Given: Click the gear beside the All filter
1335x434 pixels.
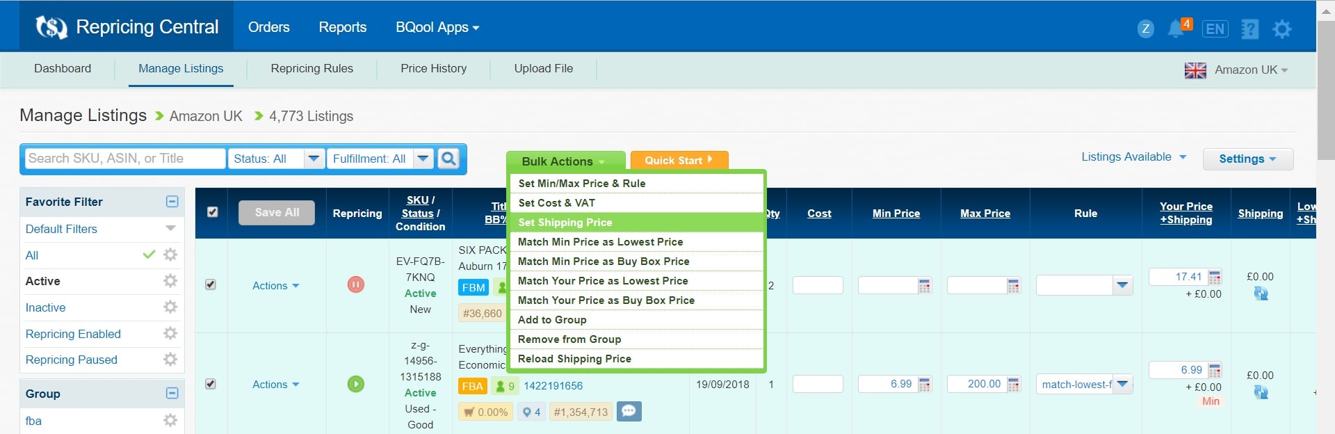Looking at the screenshot, I should tap(170, 255).
